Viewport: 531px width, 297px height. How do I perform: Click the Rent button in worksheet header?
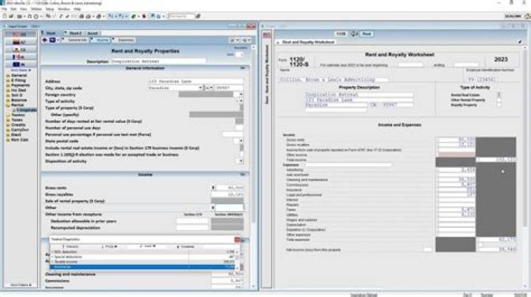[x=367, y=34]
